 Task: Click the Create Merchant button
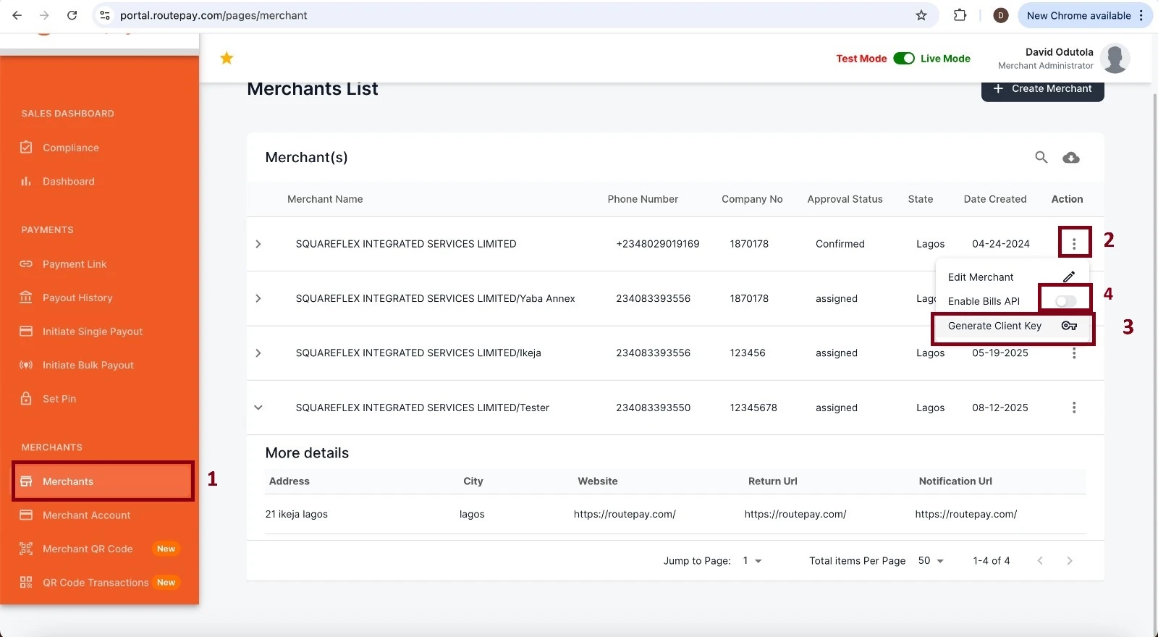click(x=1042, y=89)
